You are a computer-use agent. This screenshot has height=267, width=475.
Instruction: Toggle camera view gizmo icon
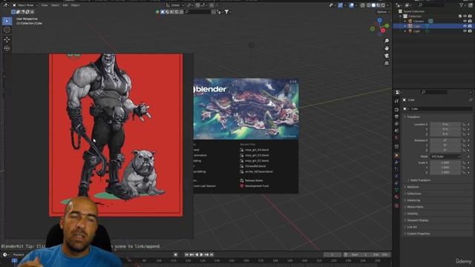pos(387,56)
